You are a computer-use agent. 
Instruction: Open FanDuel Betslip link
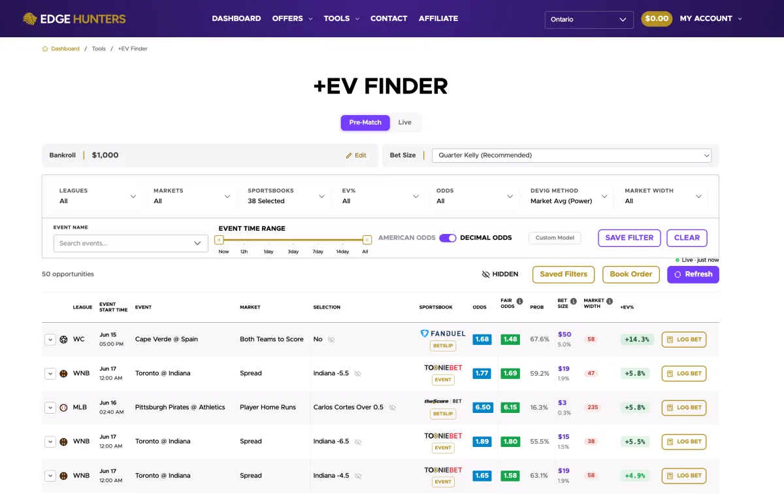tap(443, 346)
